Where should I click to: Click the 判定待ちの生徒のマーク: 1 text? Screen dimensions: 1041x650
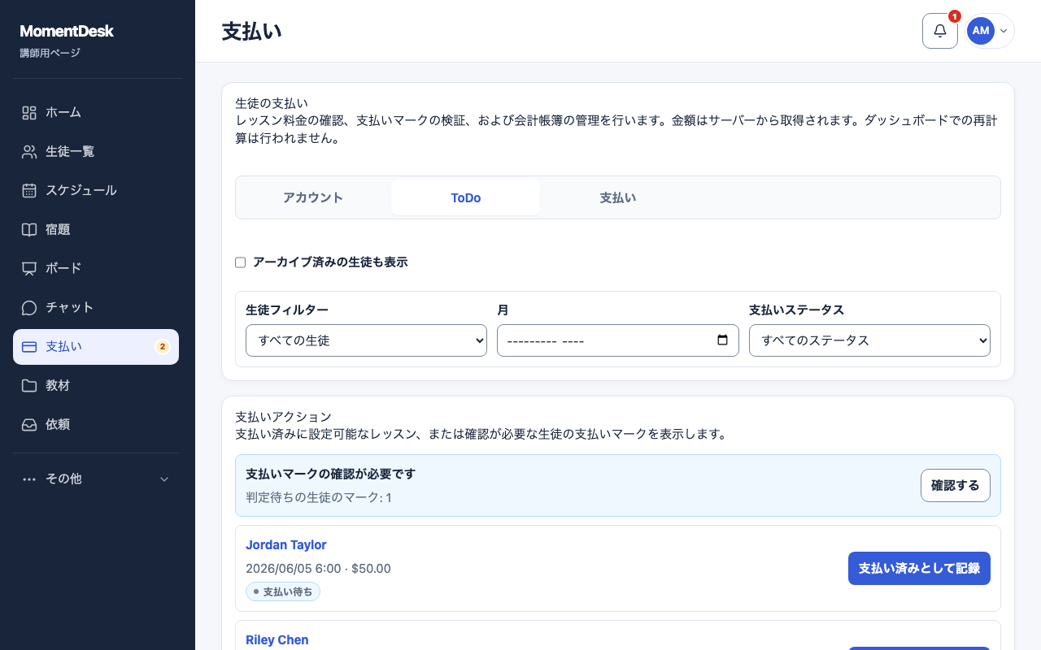point(319,497)
